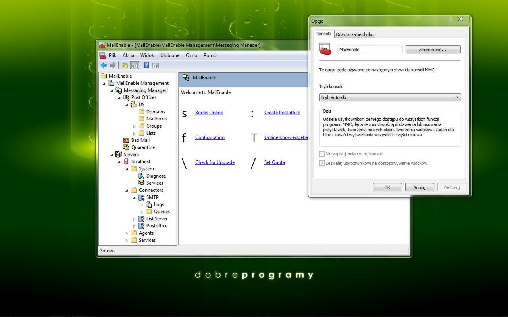
Task: Select the Domains folder in tree
Action: 156,112
